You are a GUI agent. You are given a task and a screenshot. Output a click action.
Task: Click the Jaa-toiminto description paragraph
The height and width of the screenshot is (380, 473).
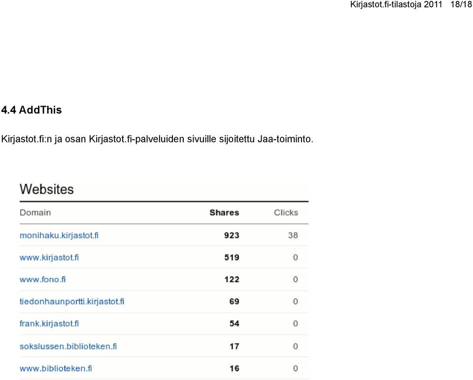coord(158,139)
